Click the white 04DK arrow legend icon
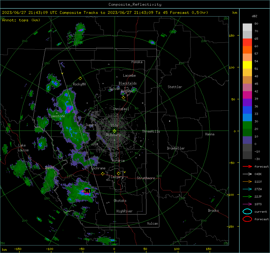 247,174
